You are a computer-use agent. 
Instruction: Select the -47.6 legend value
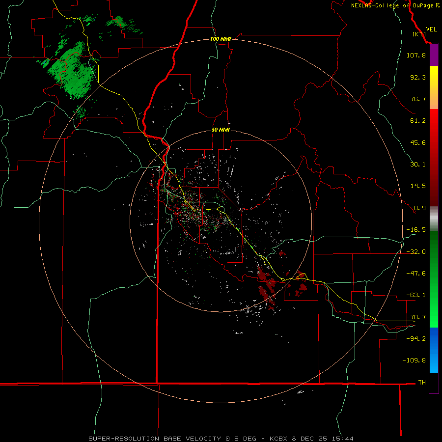point(416,274)
